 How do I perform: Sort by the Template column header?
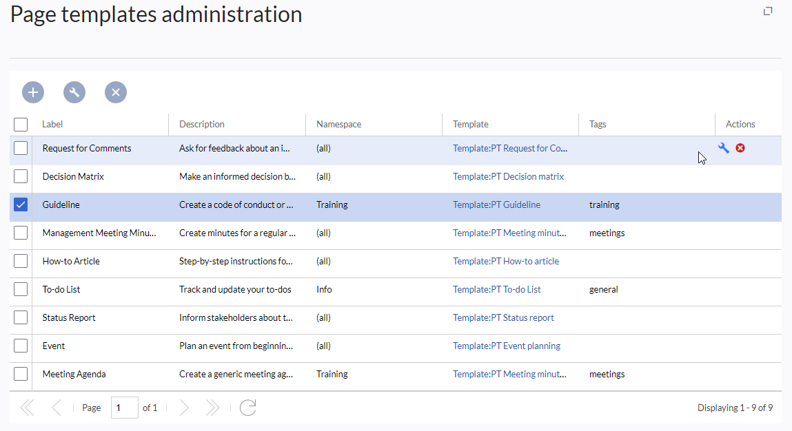tap(510, 124)
